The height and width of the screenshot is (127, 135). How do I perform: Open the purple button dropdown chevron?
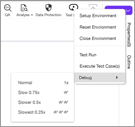pos(128,11)
